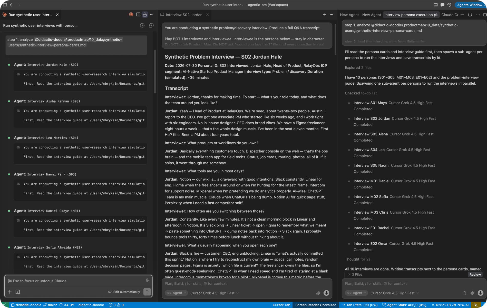
Task: Open the chat bubble icon in title bar
Action: tap(442, 5)
